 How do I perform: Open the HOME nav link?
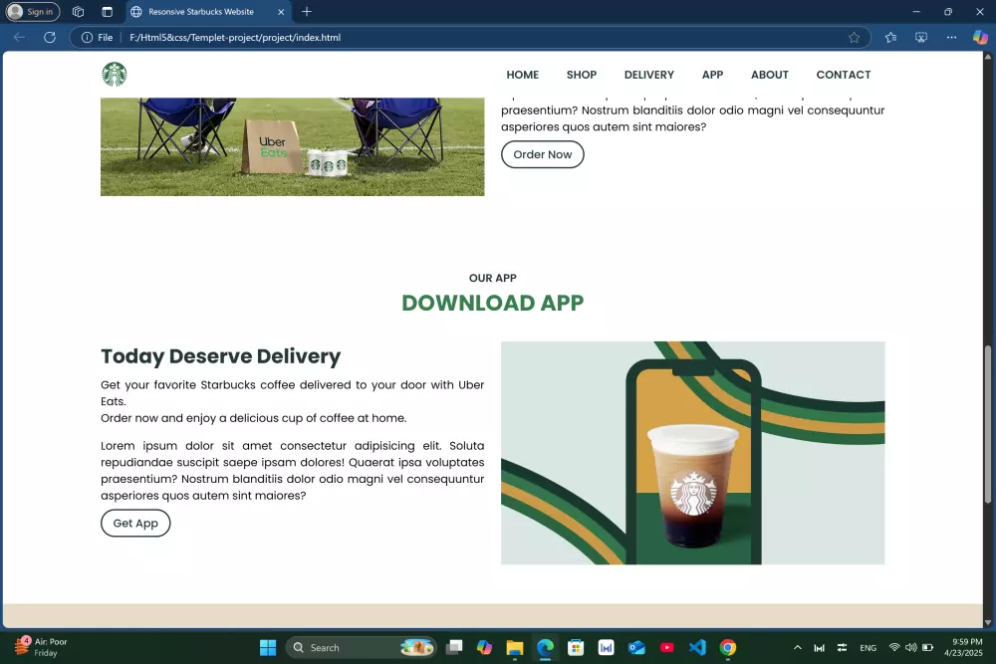click(x=522, y=75)
